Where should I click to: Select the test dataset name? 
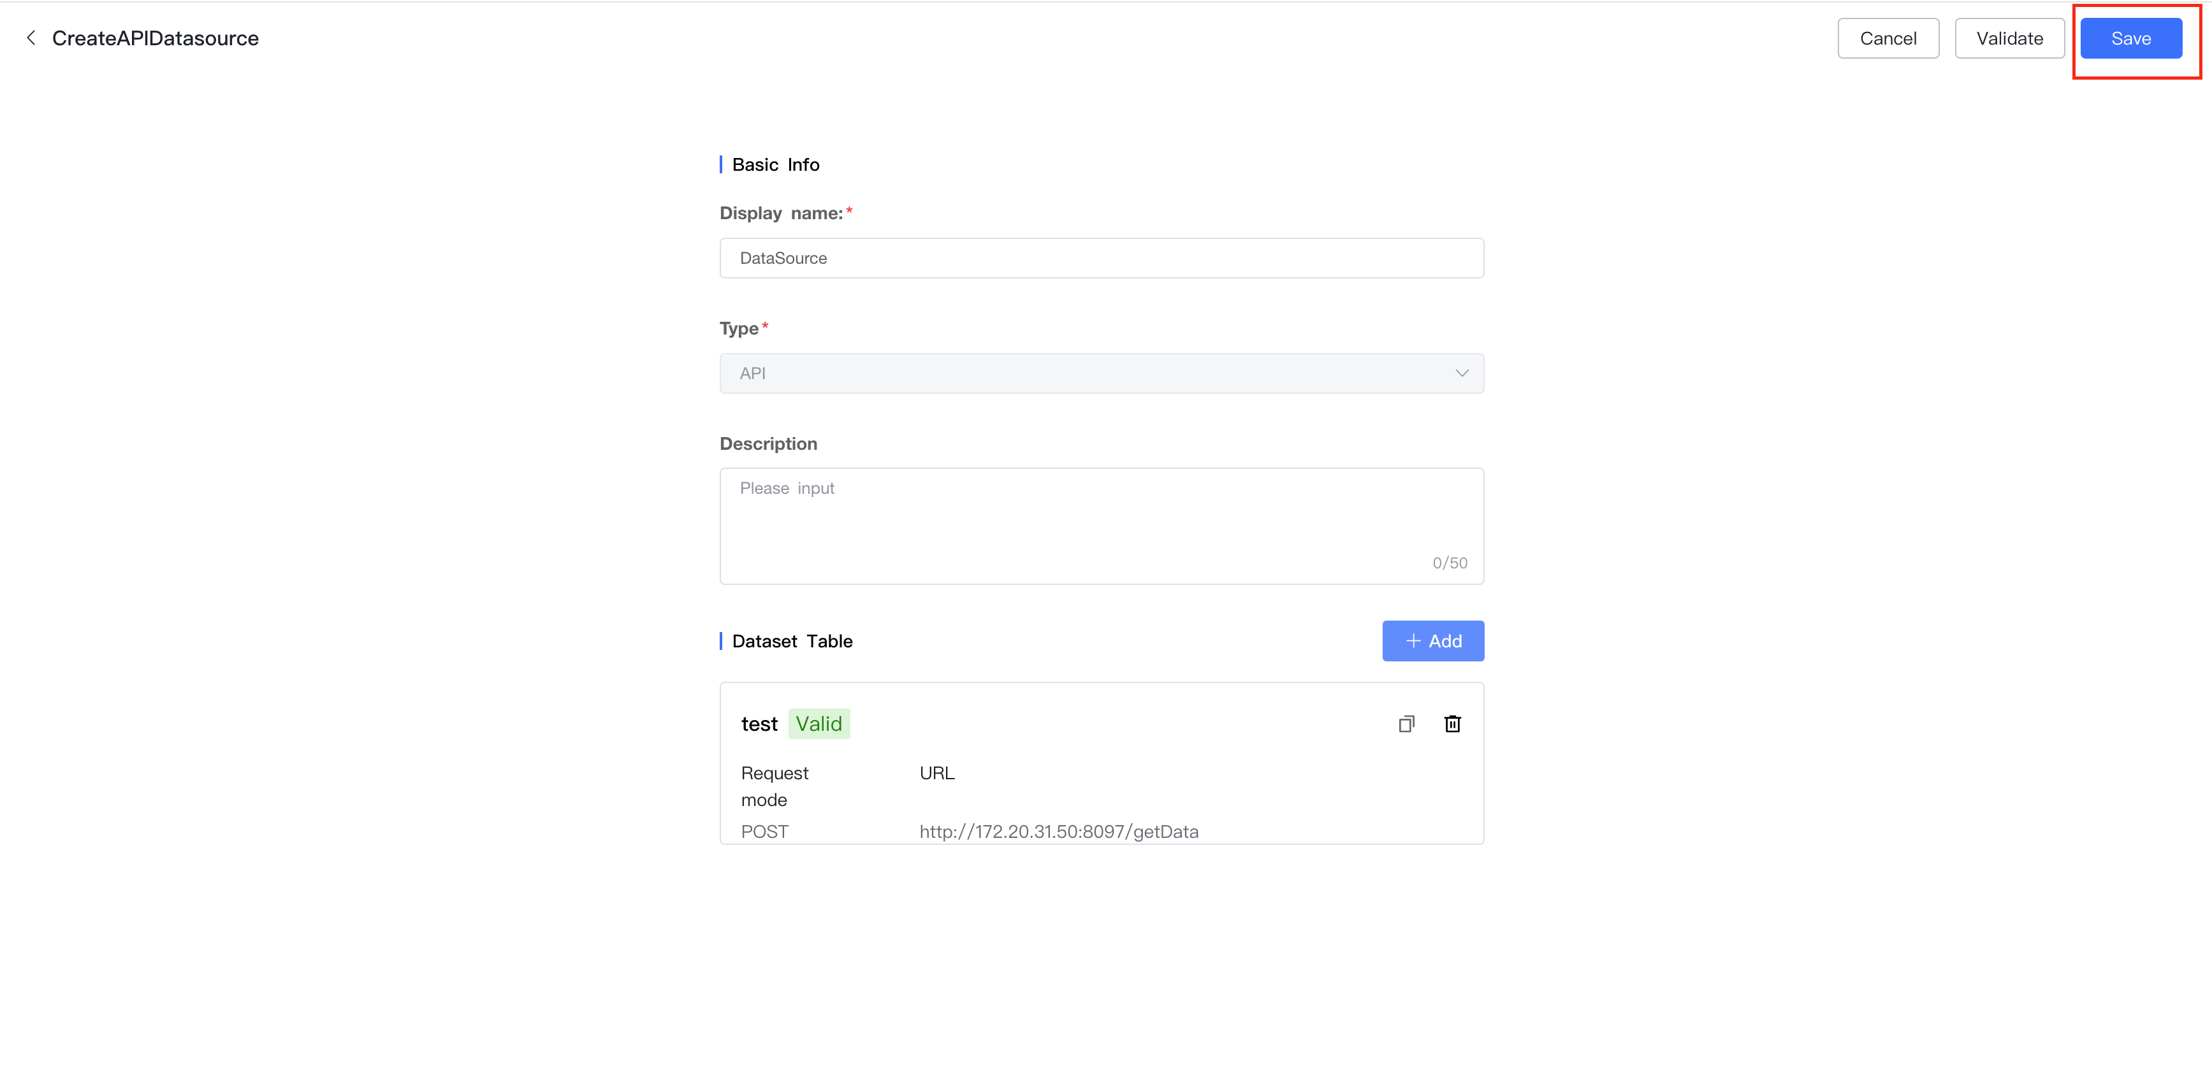click(x=759, y=724)
